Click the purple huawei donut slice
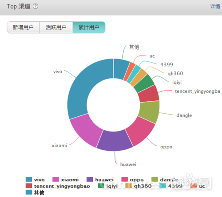 click(x=114, y=140)
